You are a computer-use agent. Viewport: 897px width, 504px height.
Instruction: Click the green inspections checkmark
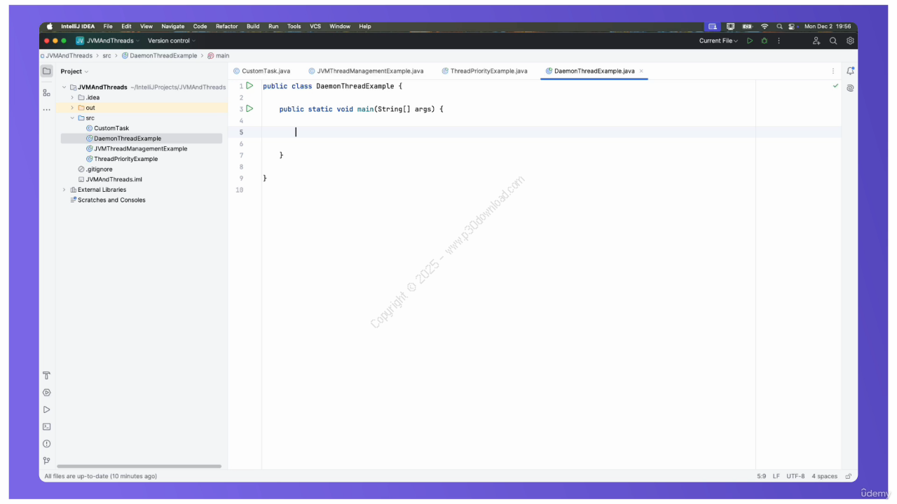pyautogui.click(x=835, y=85)
